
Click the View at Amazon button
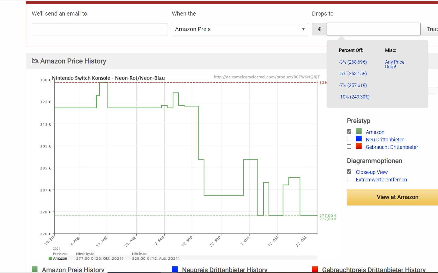(392, 197)
